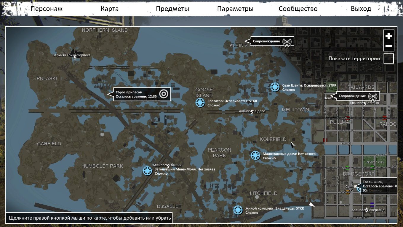
Task: Click the gray dot marker near Litchfield
Action: point(257,197)
